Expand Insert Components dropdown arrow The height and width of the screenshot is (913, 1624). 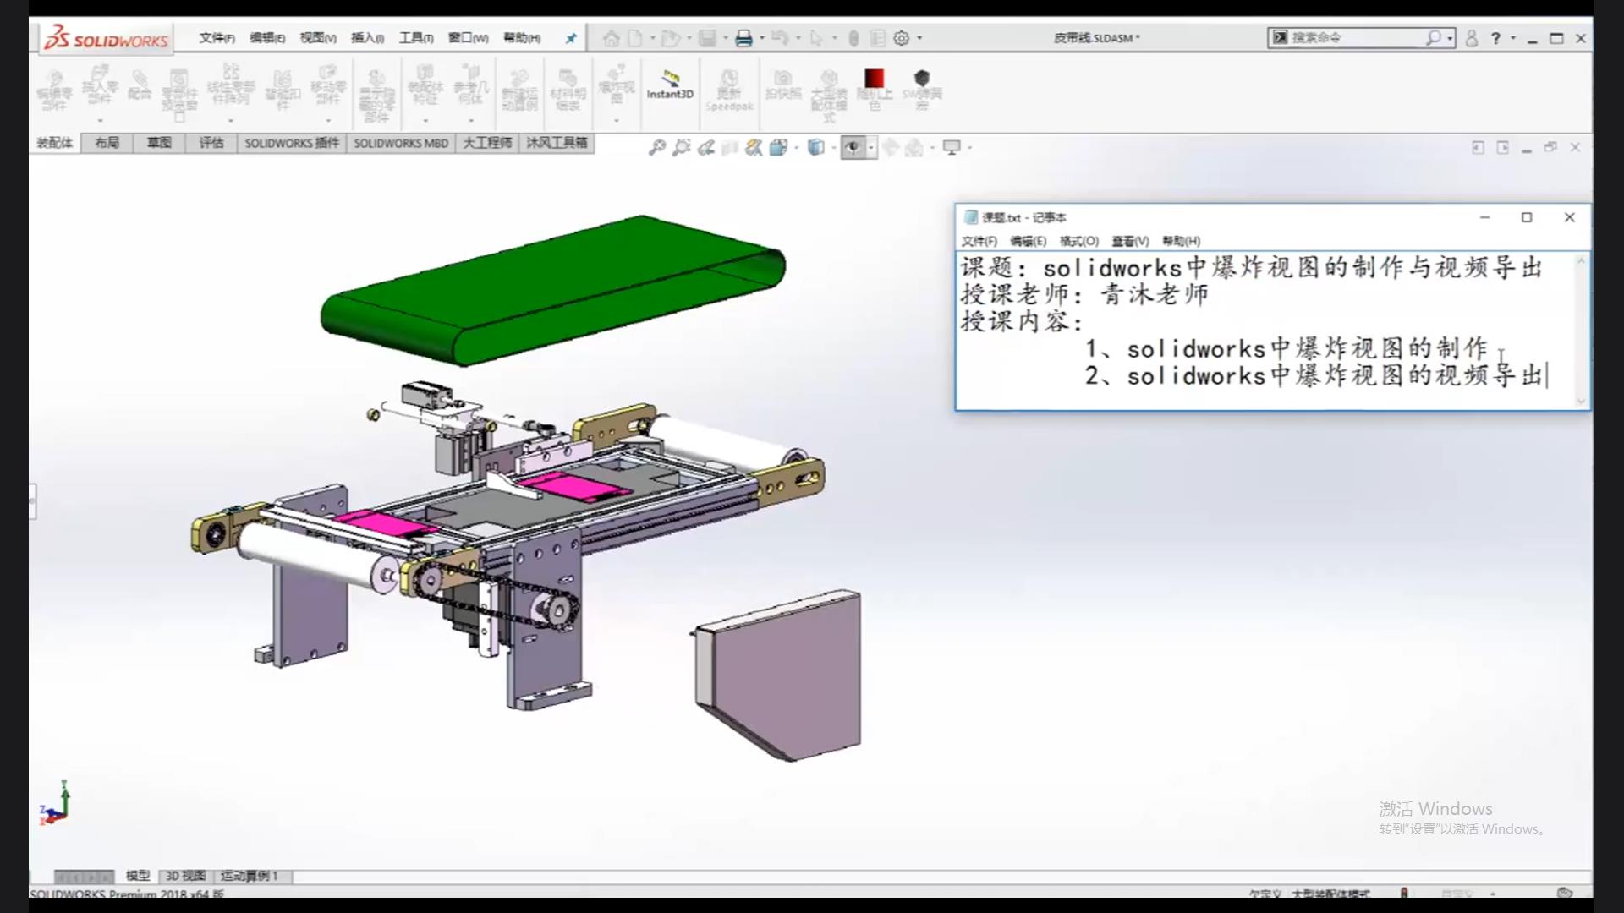coord(100,121)
